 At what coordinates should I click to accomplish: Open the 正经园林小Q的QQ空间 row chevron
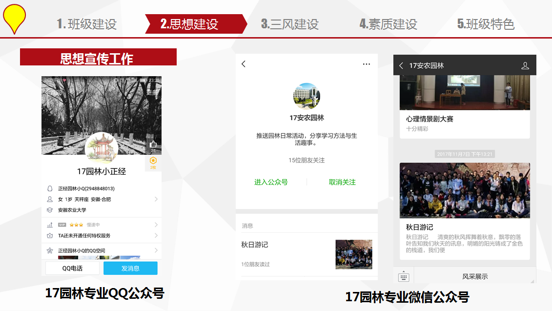click(156, 250)
